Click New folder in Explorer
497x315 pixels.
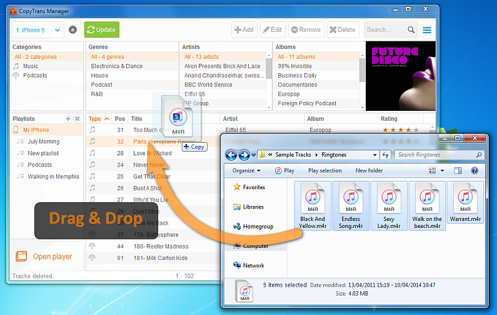coord(369,171)
